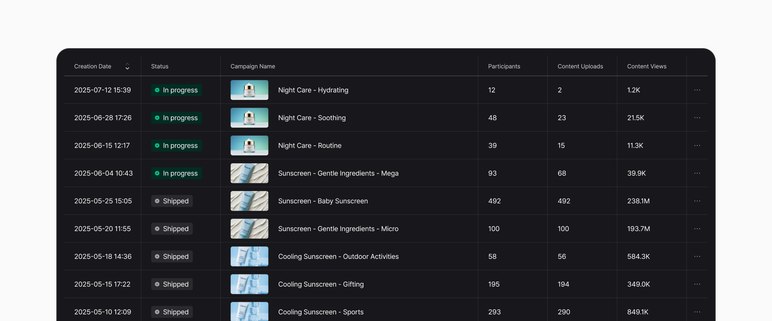Click the Cooling Sunscreen - Outdoor Activities thumbnail

click(x=249, y=256)
